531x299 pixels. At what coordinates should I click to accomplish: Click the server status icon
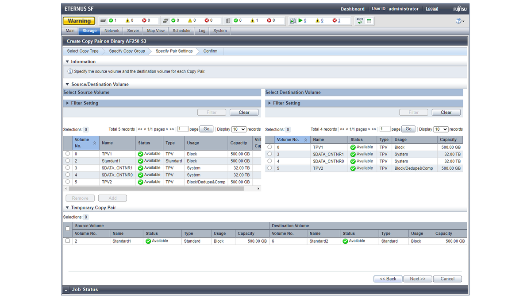click(x=228, y=21)
